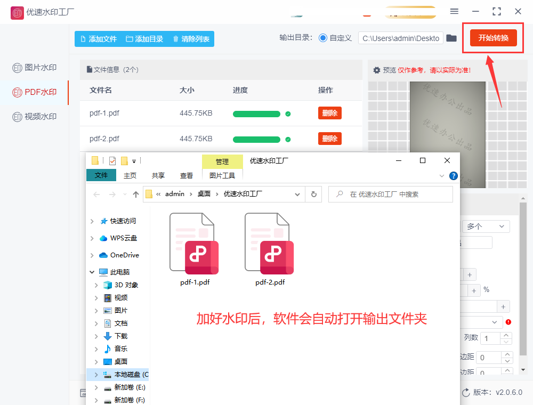
Task: Click the 优速水印工厂 app logo
Action: 18,13
